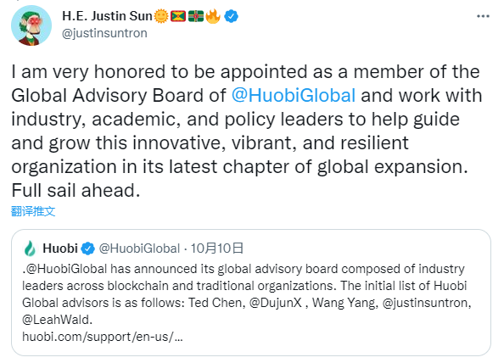Viewport: 504px width, 363px height.
Task: Open the huobi.com/support/en-us link
Action: (103, 337)
